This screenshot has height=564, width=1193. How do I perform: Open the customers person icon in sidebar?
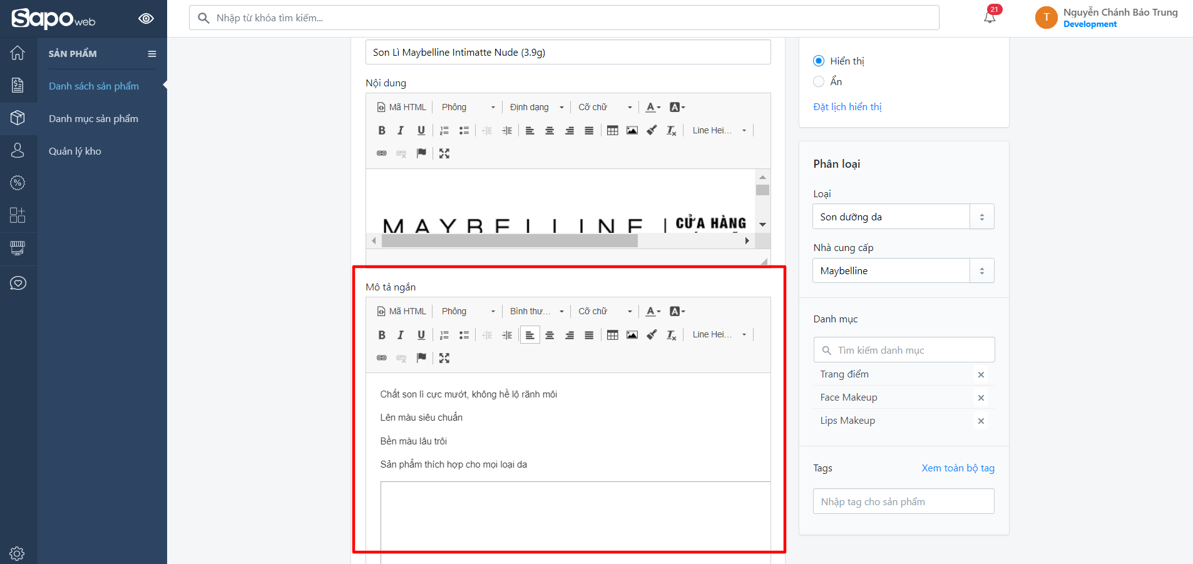coord(18,150)
